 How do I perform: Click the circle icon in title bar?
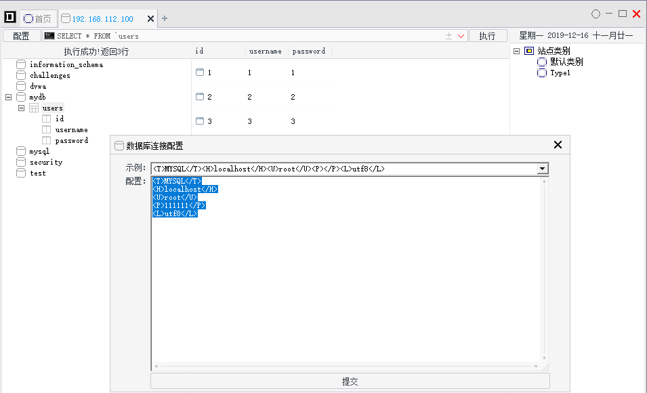coord(596,14)
